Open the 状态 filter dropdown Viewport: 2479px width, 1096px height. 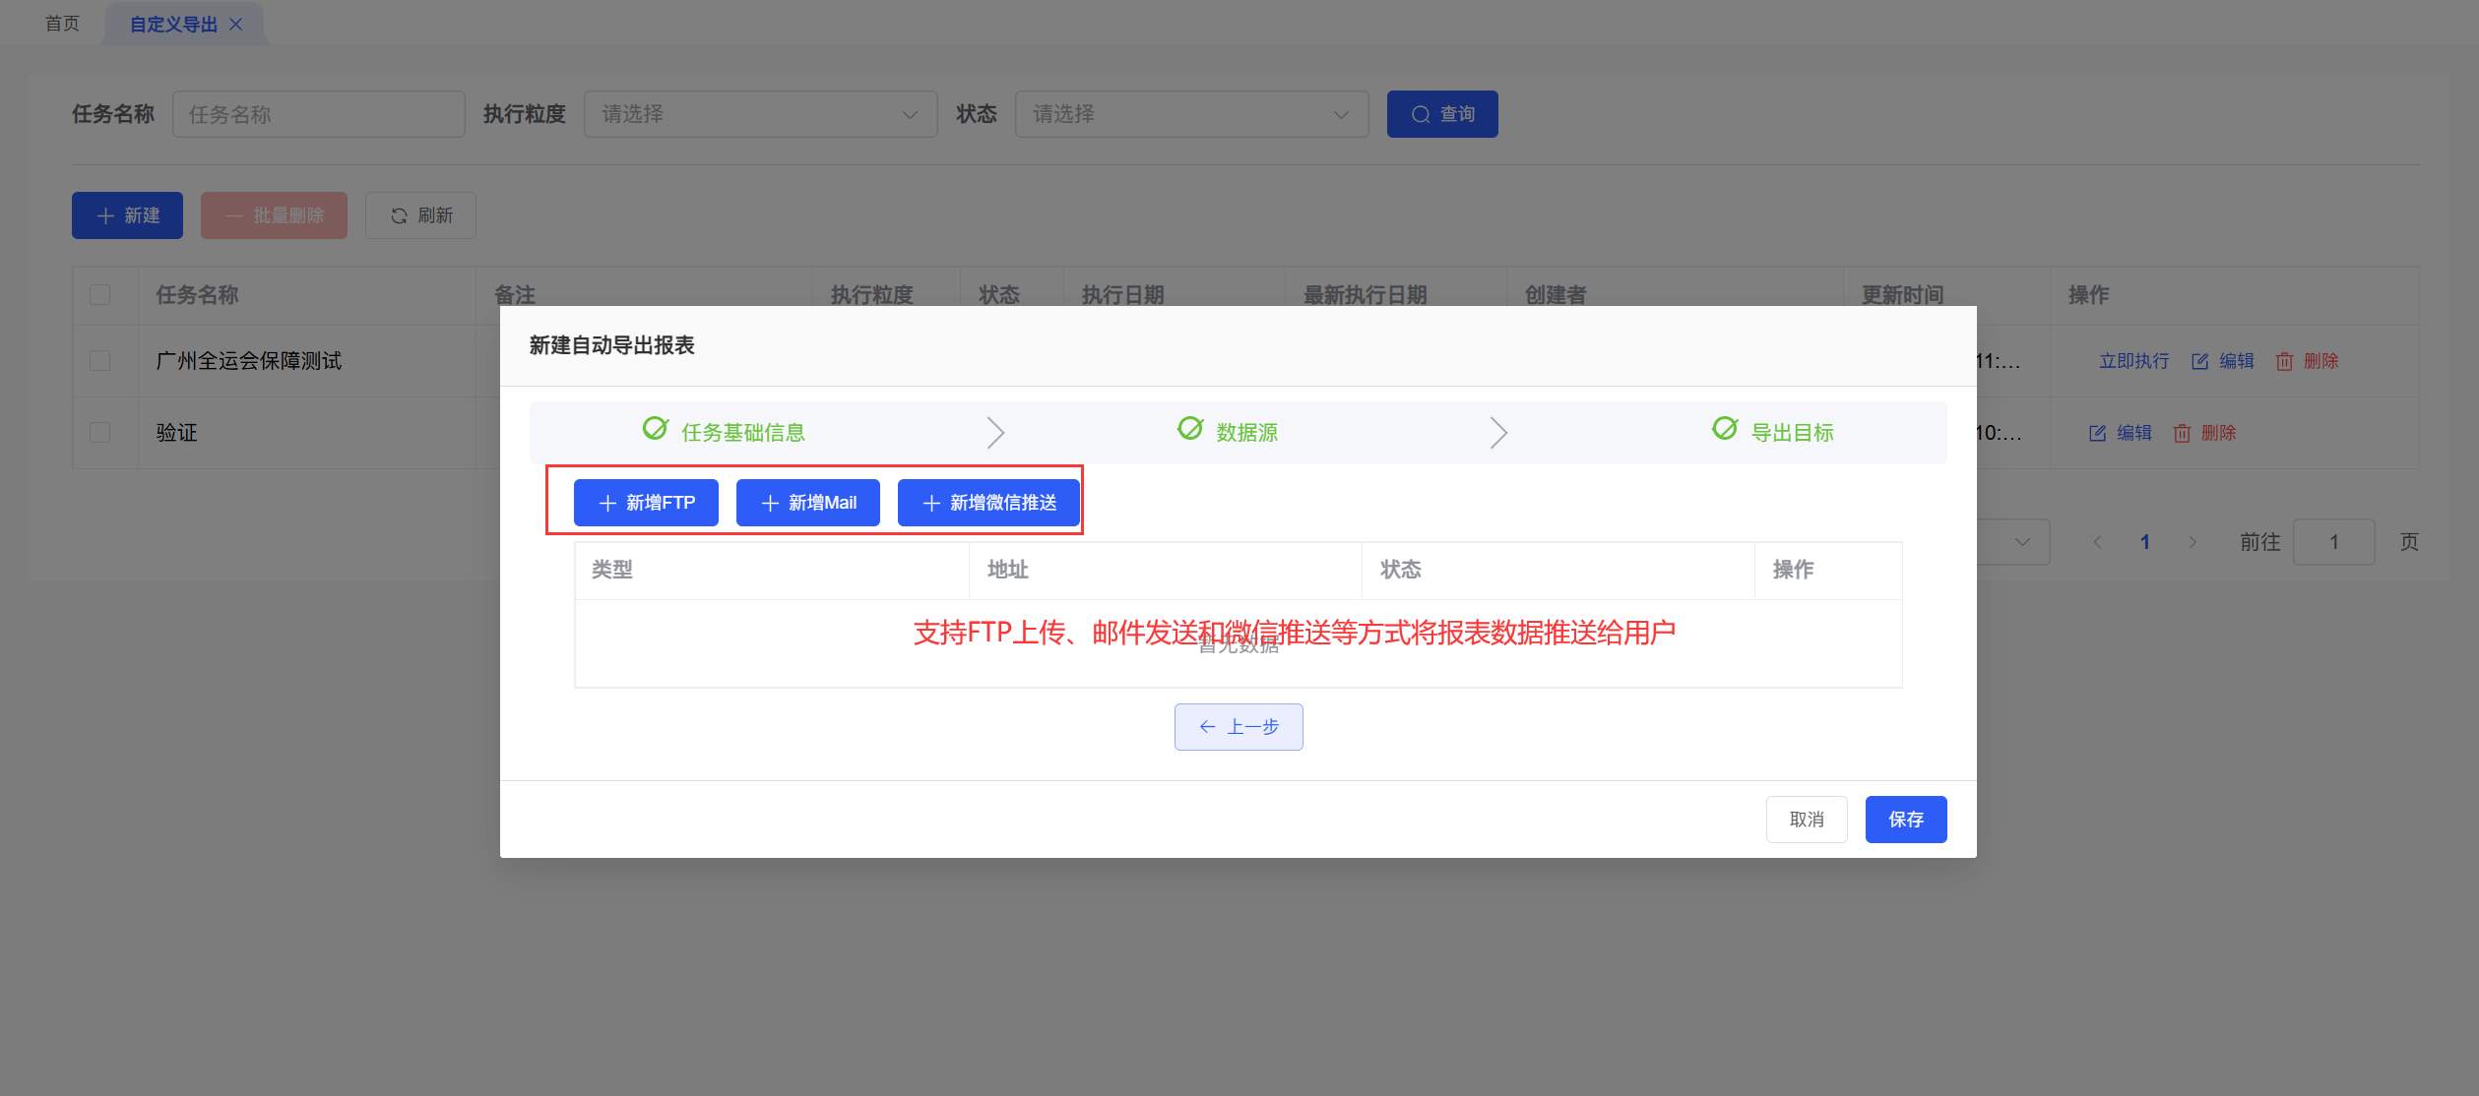(x=1191, y=114)
